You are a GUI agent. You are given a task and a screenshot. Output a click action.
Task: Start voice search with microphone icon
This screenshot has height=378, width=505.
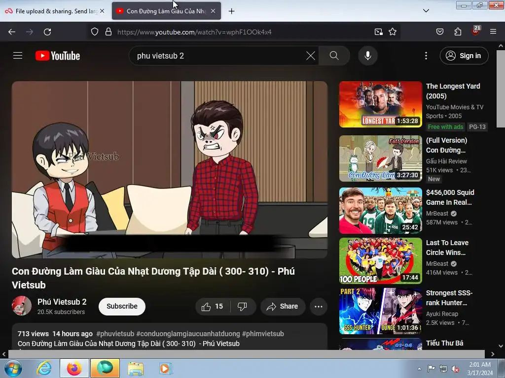(x=367, y=56)
